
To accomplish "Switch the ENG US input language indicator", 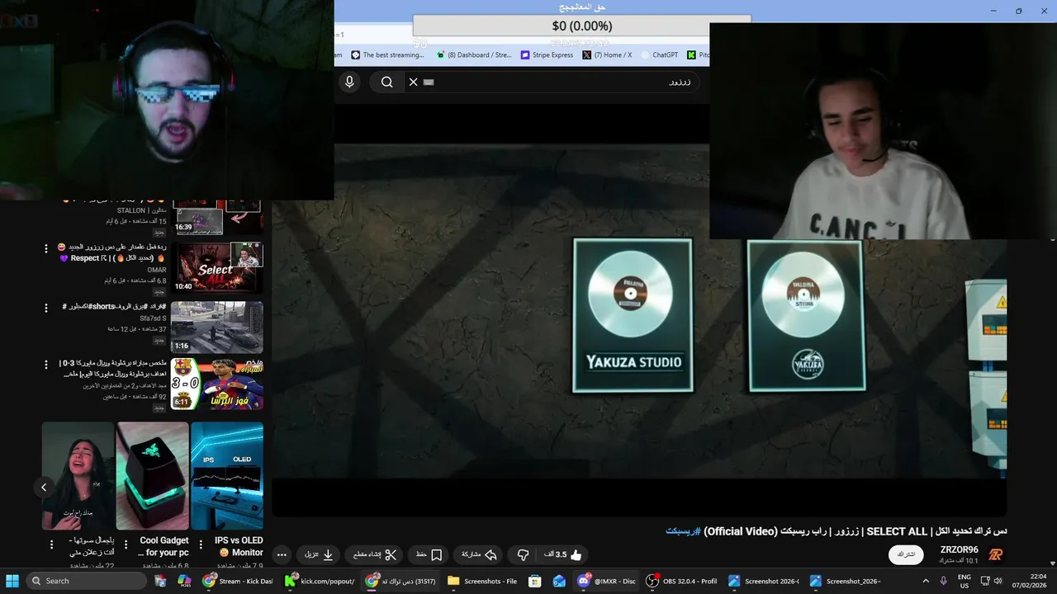I will click(x=965, y=581).
